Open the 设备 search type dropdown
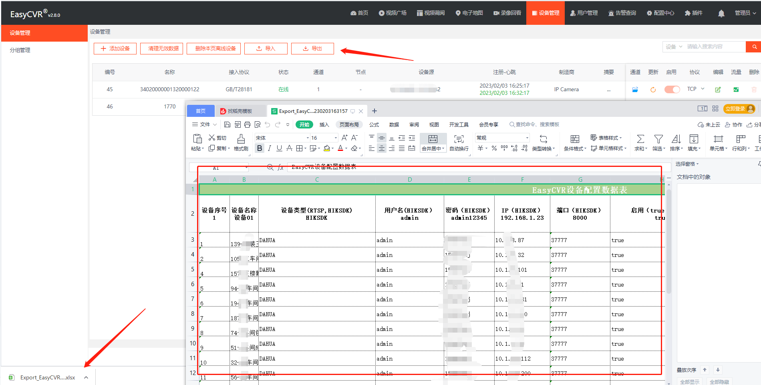This screenshot has width=761, height=385. point(674,47)
